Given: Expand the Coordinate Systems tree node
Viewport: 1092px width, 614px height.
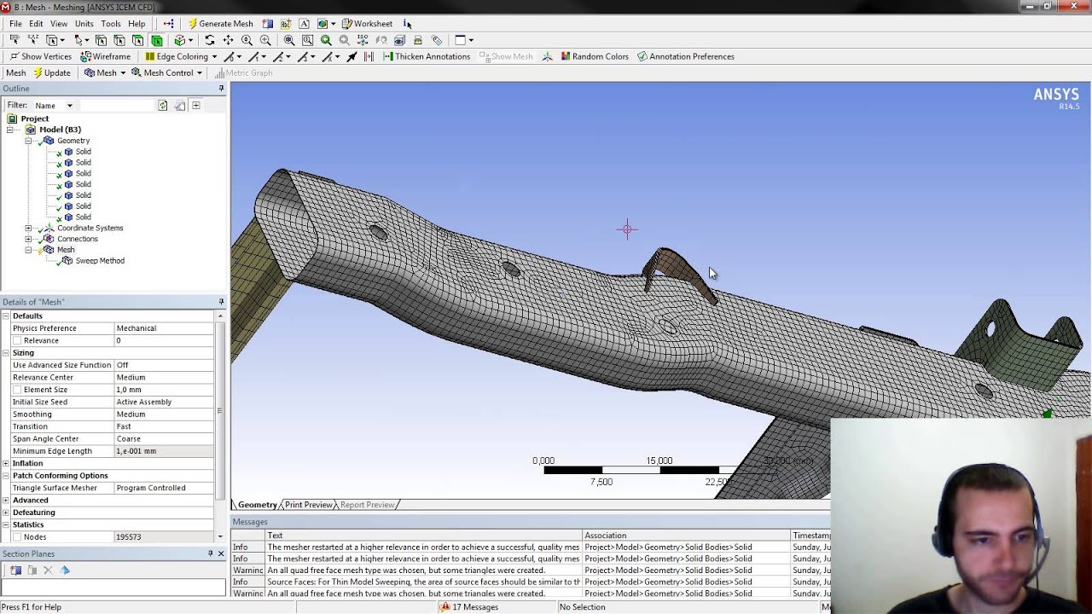Looking at the screenshot, I should pyautogui.click(x=28, y=229).
